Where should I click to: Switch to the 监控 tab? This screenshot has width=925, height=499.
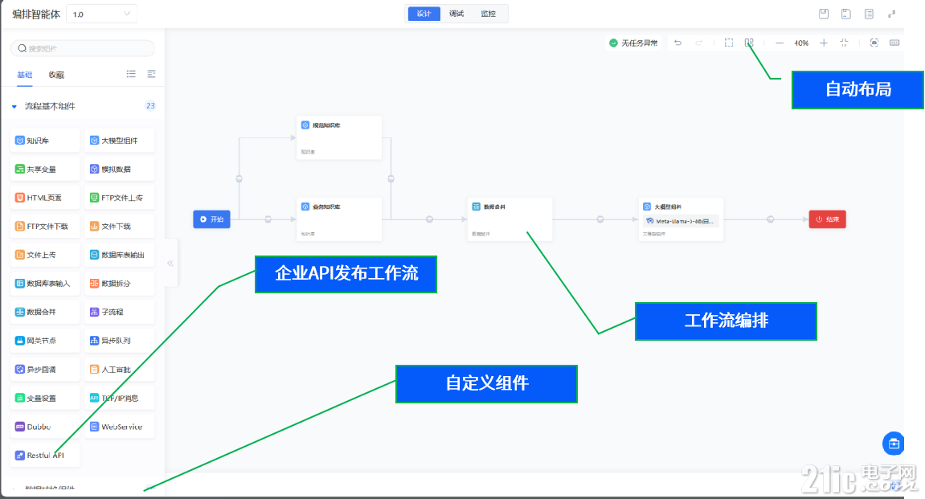pyautogui.click(x=489, y=14)
